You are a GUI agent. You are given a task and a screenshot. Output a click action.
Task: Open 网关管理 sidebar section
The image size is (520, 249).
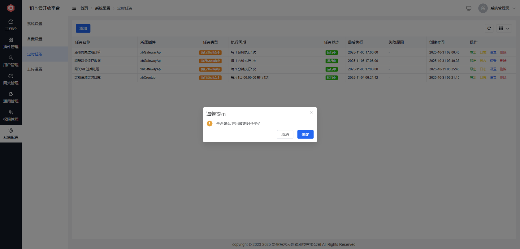[x=11, y=79]
